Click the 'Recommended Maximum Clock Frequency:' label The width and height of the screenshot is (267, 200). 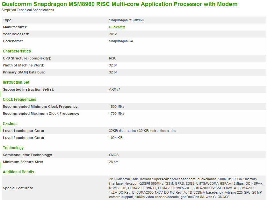pyautogui.click(x=41, y=114)
